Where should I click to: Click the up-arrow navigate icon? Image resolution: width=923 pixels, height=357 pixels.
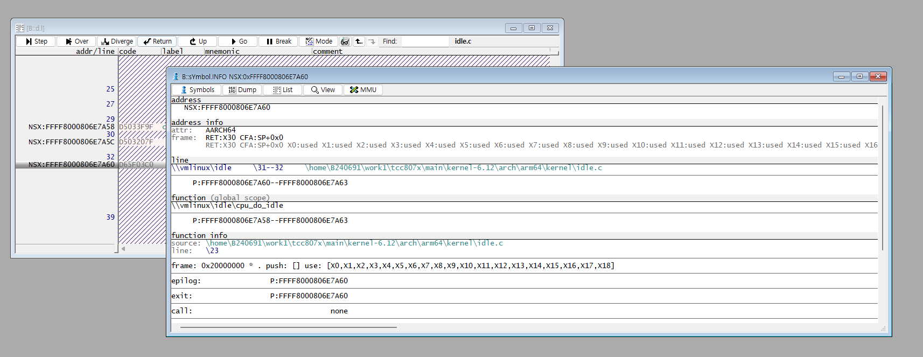pos(359,41)
